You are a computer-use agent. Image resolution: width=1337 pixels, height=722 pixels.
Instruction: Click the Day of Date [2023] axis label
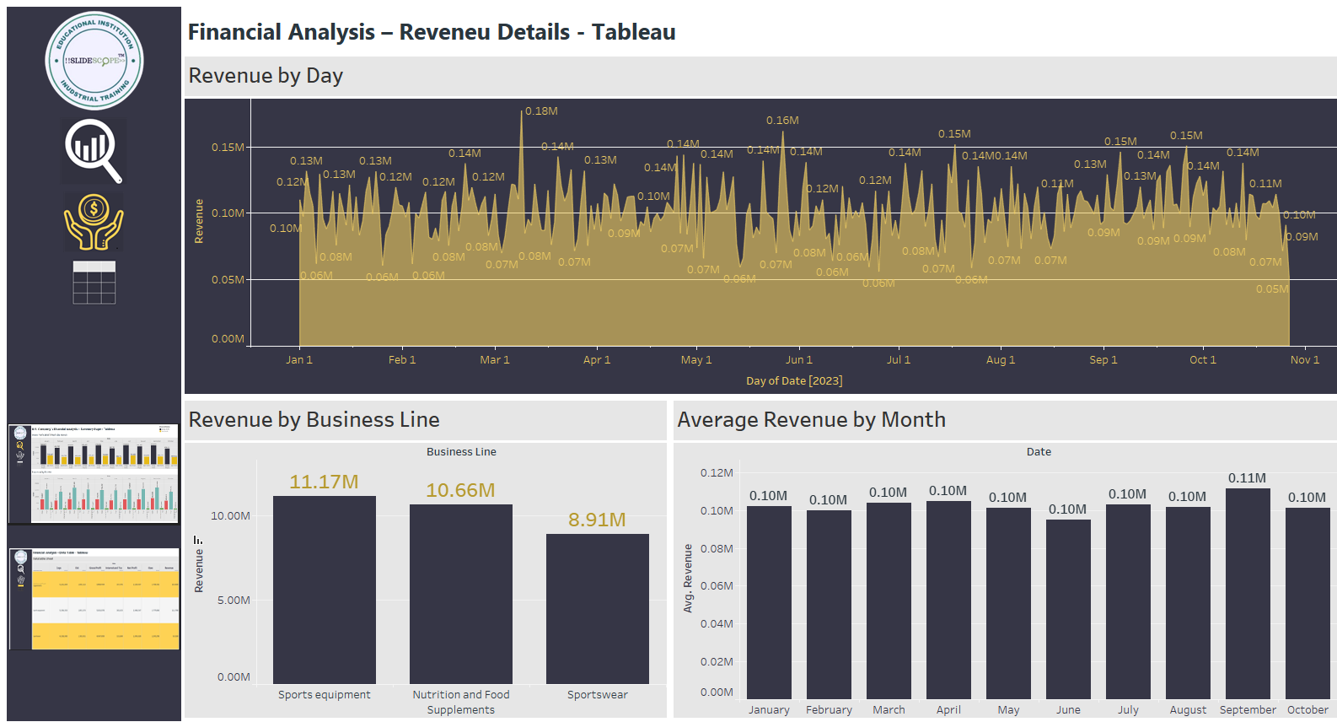click(x=794, y=381)
